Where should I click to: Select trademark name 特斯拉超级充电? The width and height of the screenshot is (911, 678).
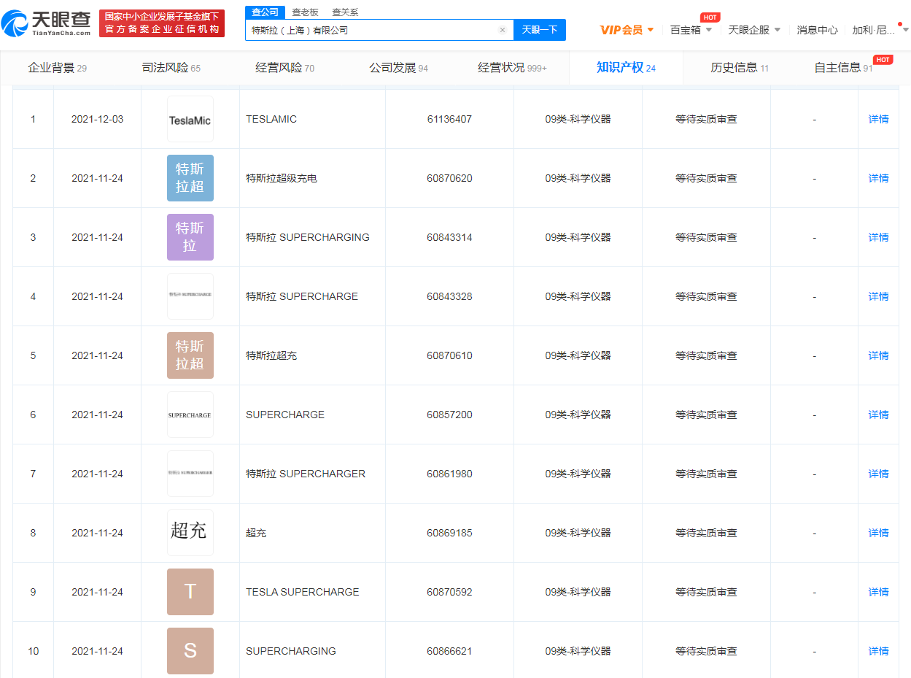coord(282,178)
